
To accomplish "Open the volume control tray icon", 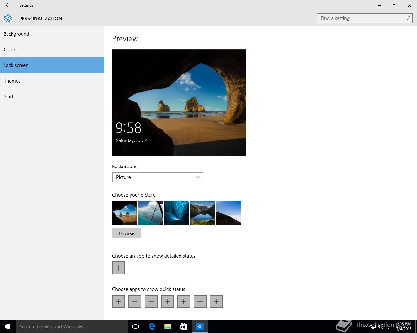I will point(381,326).
